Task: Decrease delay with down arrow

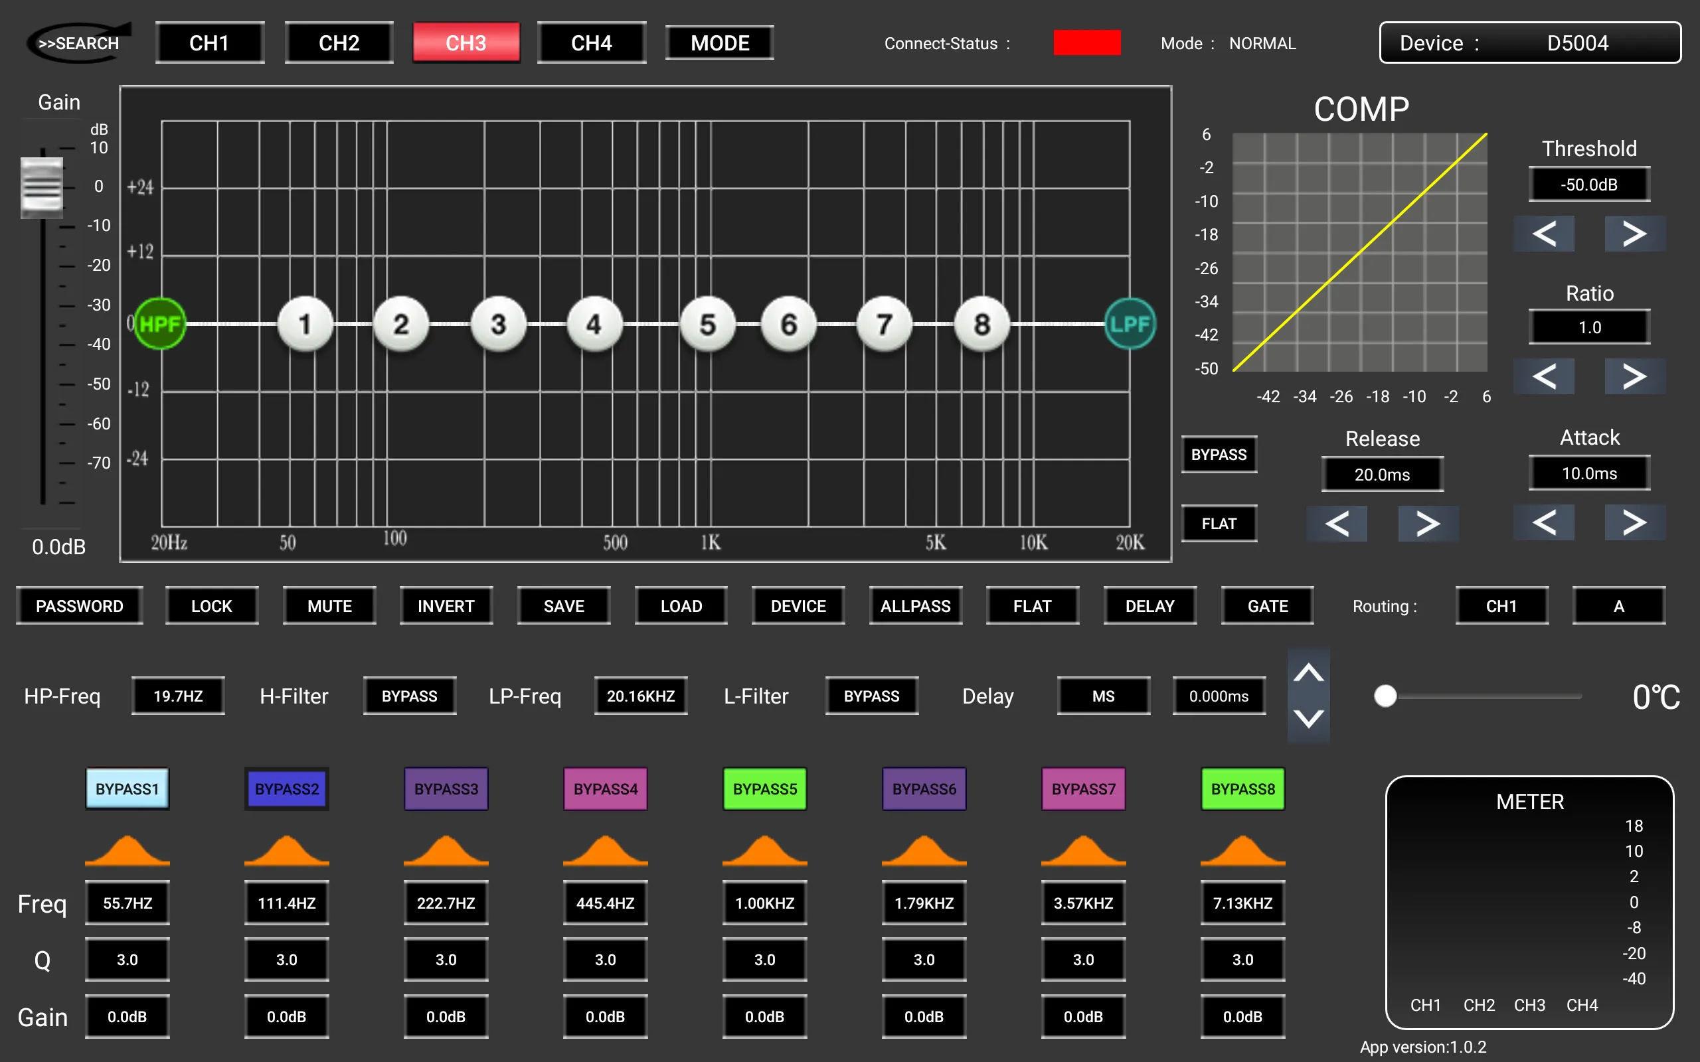Action: (x=1308, y=719)
